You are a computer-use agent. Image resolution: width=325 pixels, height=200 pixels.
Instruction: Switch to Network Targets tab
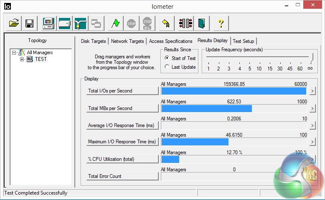tap(127, 41)
